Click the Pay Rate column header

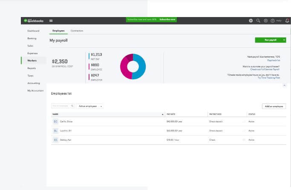coord(171,114)
